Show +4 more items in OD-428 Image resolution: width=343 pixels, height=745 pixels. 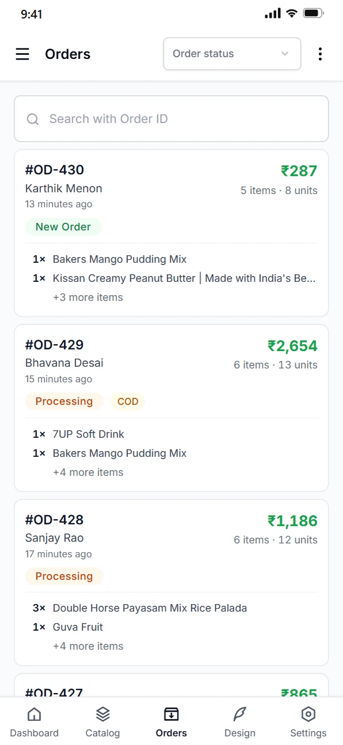pos(88,646)
